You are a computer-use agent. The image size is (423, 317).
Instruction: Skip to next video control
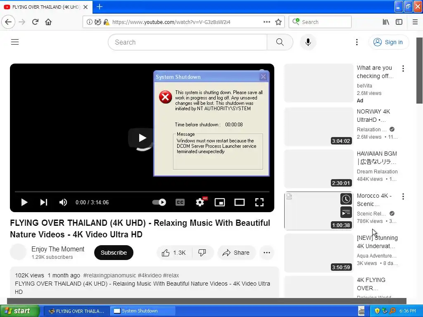coord(44,202)
